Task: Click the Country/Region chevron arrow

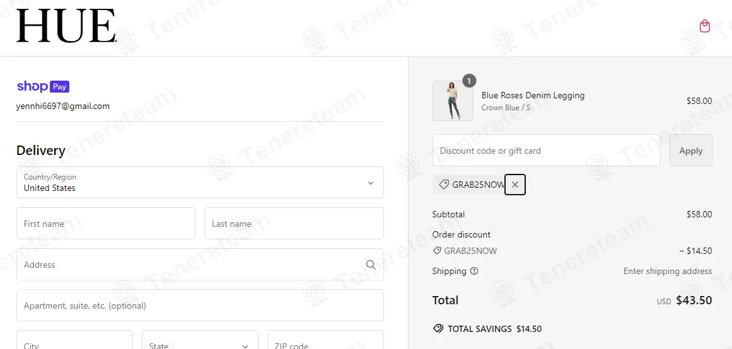Action: pyautogui.click(x=371, y=183)
